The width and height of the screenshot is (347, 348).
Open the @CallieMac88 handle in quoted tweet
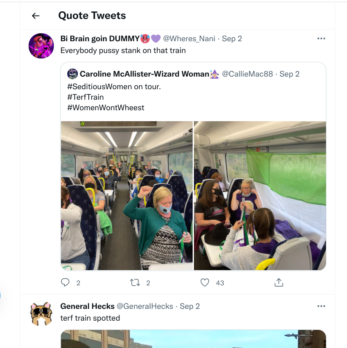point(247,74)
